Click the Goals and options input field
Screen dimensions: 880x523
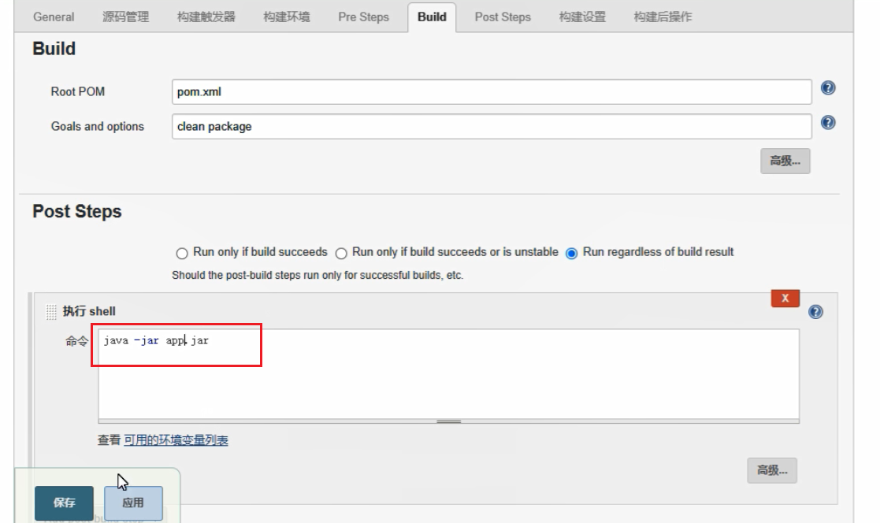492,127
